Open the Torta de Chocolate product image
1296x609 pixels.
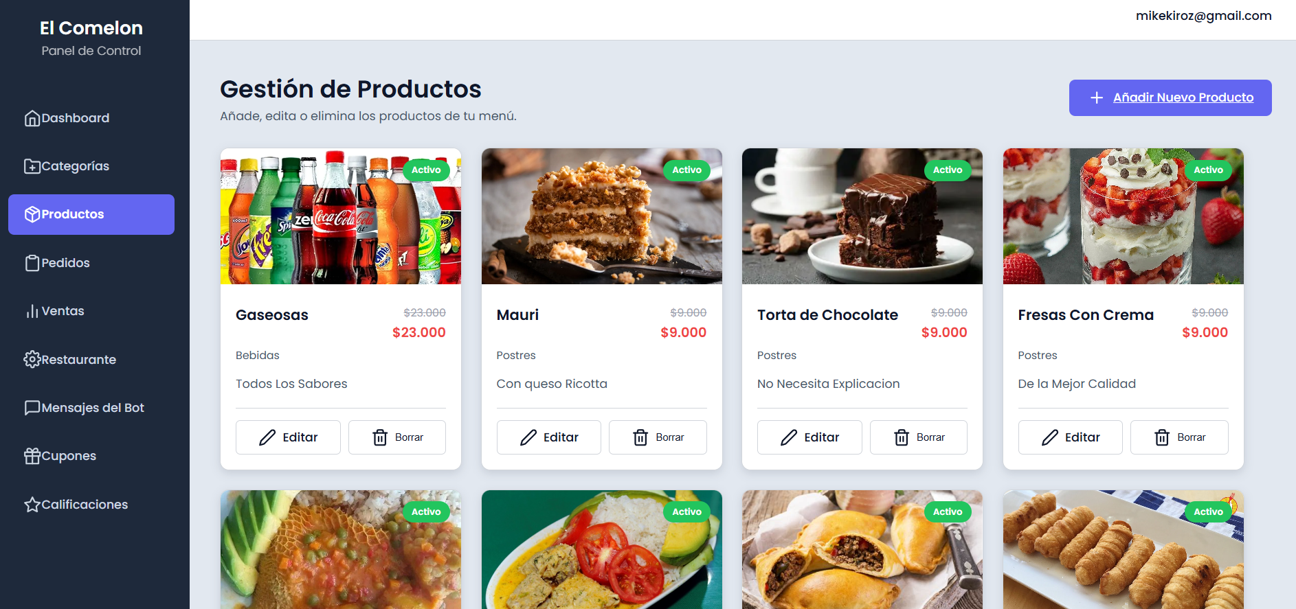(x=862, y=216)
